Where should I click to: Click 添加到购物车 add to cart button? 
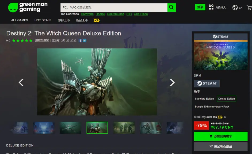pos(221,136)
